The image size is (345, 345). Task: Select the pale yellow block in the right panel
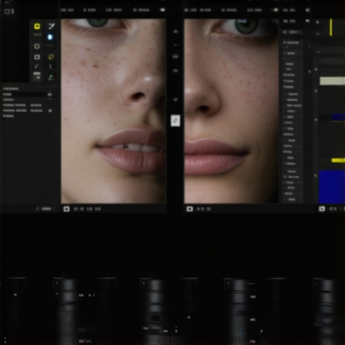pos(332,81)
